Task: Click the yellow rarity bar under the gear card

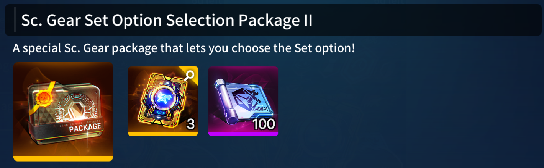Action: point(163,134)
